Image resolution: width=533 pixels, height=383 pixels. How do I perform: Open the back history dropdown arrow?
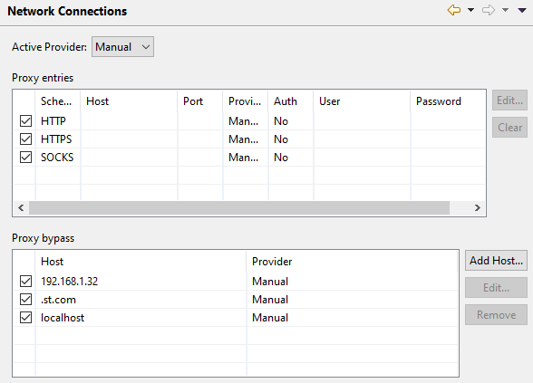coord(470,10)
